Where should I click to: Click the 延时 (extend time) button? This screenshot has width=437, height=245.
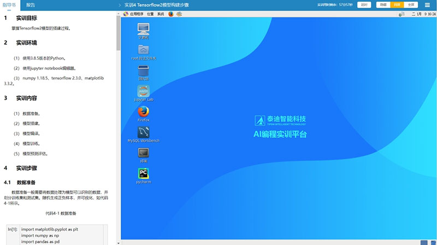point(364,4)
